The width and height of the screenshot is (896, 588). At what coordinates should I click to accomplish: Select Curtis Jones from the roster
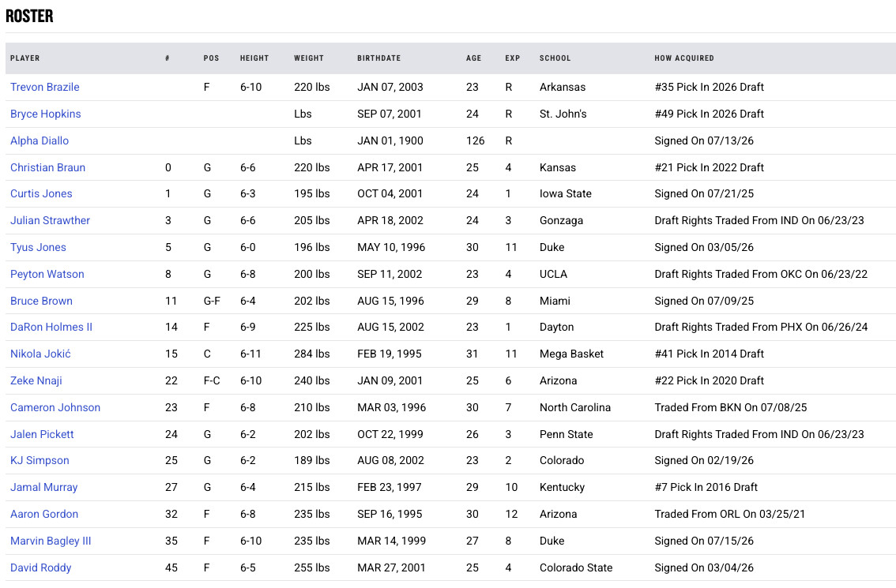coord(41,194)
